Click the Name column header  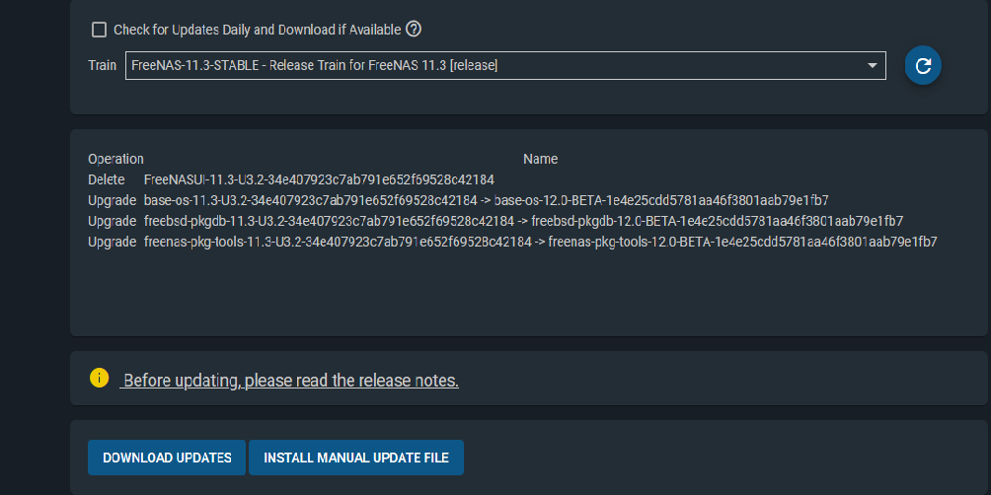coord(540,159)
